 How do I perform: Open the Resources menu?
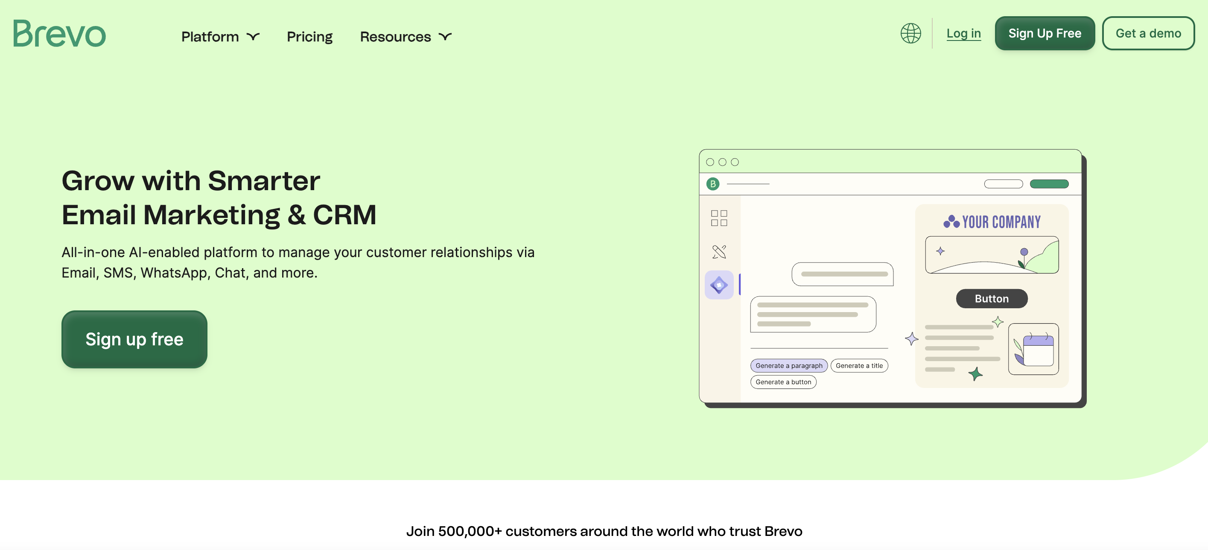coord(395,37)
